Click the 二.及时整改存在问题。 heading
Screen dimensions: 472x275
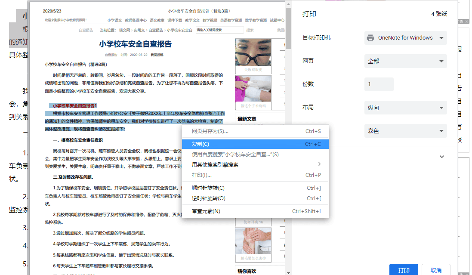pyautogui.click(x=73, y=177)
